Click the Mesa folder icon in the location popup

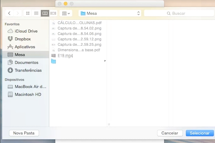(x=83, y=13)
